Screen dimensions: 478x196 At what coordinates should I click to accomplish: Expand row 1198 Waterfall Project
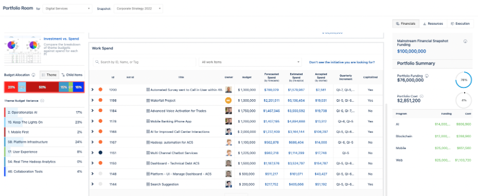(93, 100)
